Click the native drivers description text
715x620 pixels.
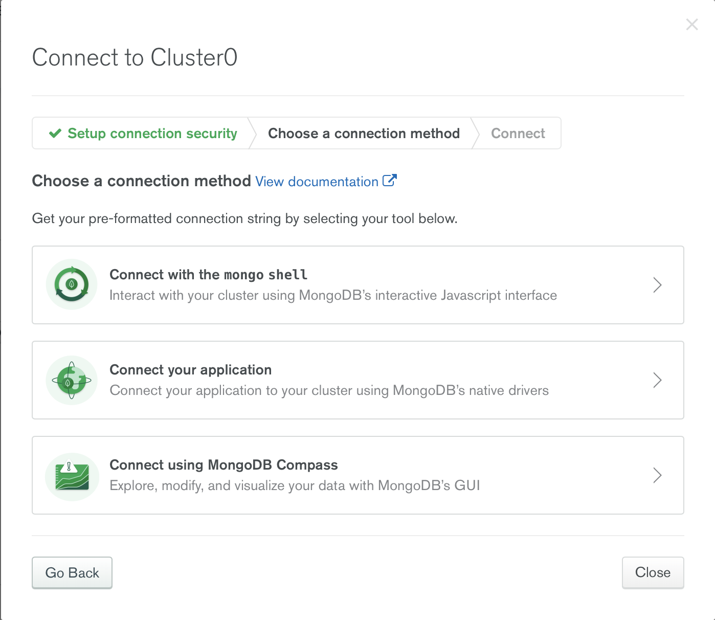point(329,390)
